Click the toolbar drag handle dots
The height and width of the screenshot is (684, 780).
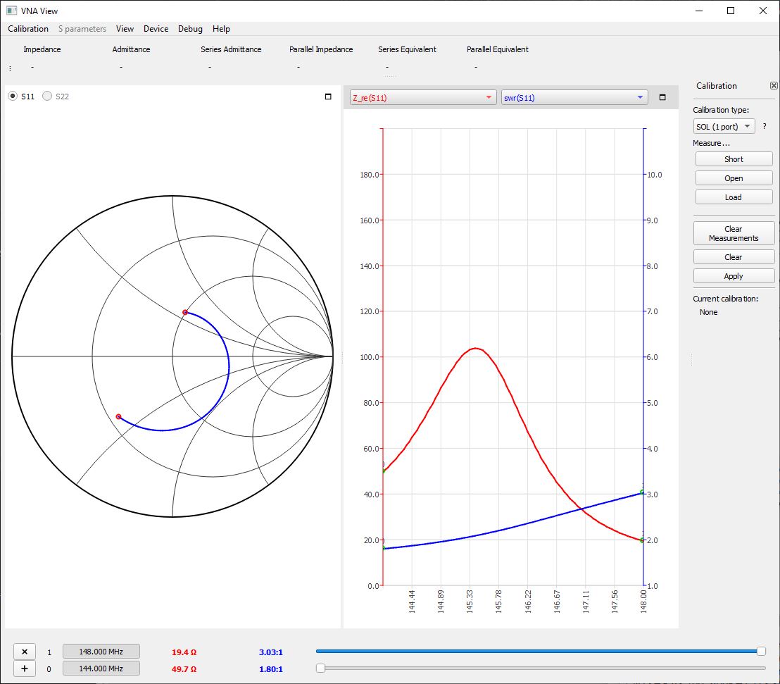(x=10, y=68)
